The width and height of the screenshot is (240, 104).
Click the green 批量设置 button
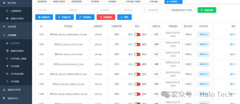[x=207, y=10]
